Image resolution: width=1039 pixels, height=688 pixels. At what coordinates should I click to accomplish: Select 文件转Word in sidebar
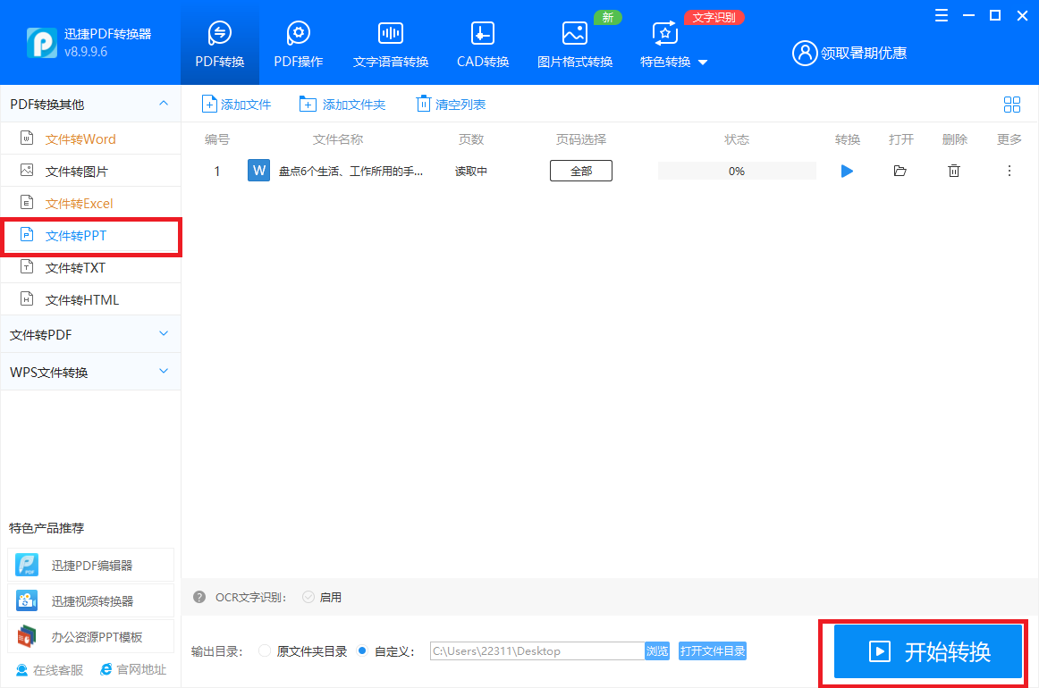tap(90, 139)
